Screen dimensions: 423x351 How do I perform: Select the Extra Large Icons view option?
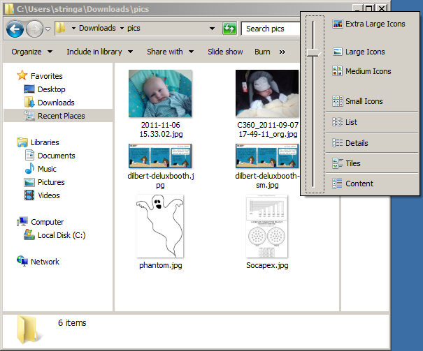pos(374,24)
